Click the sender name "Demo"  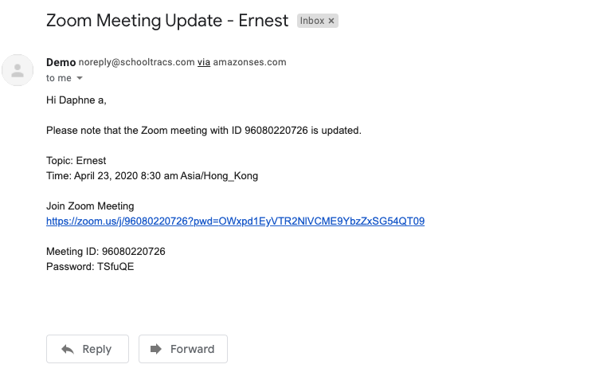[61, 62]
